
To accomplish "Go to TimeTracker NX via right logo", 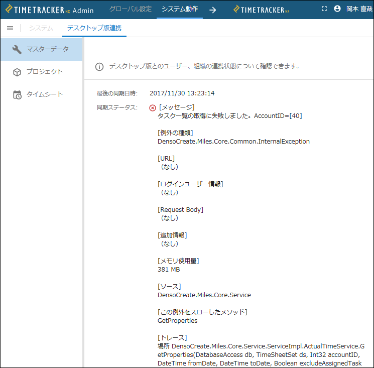I will [x=262, y=10].
